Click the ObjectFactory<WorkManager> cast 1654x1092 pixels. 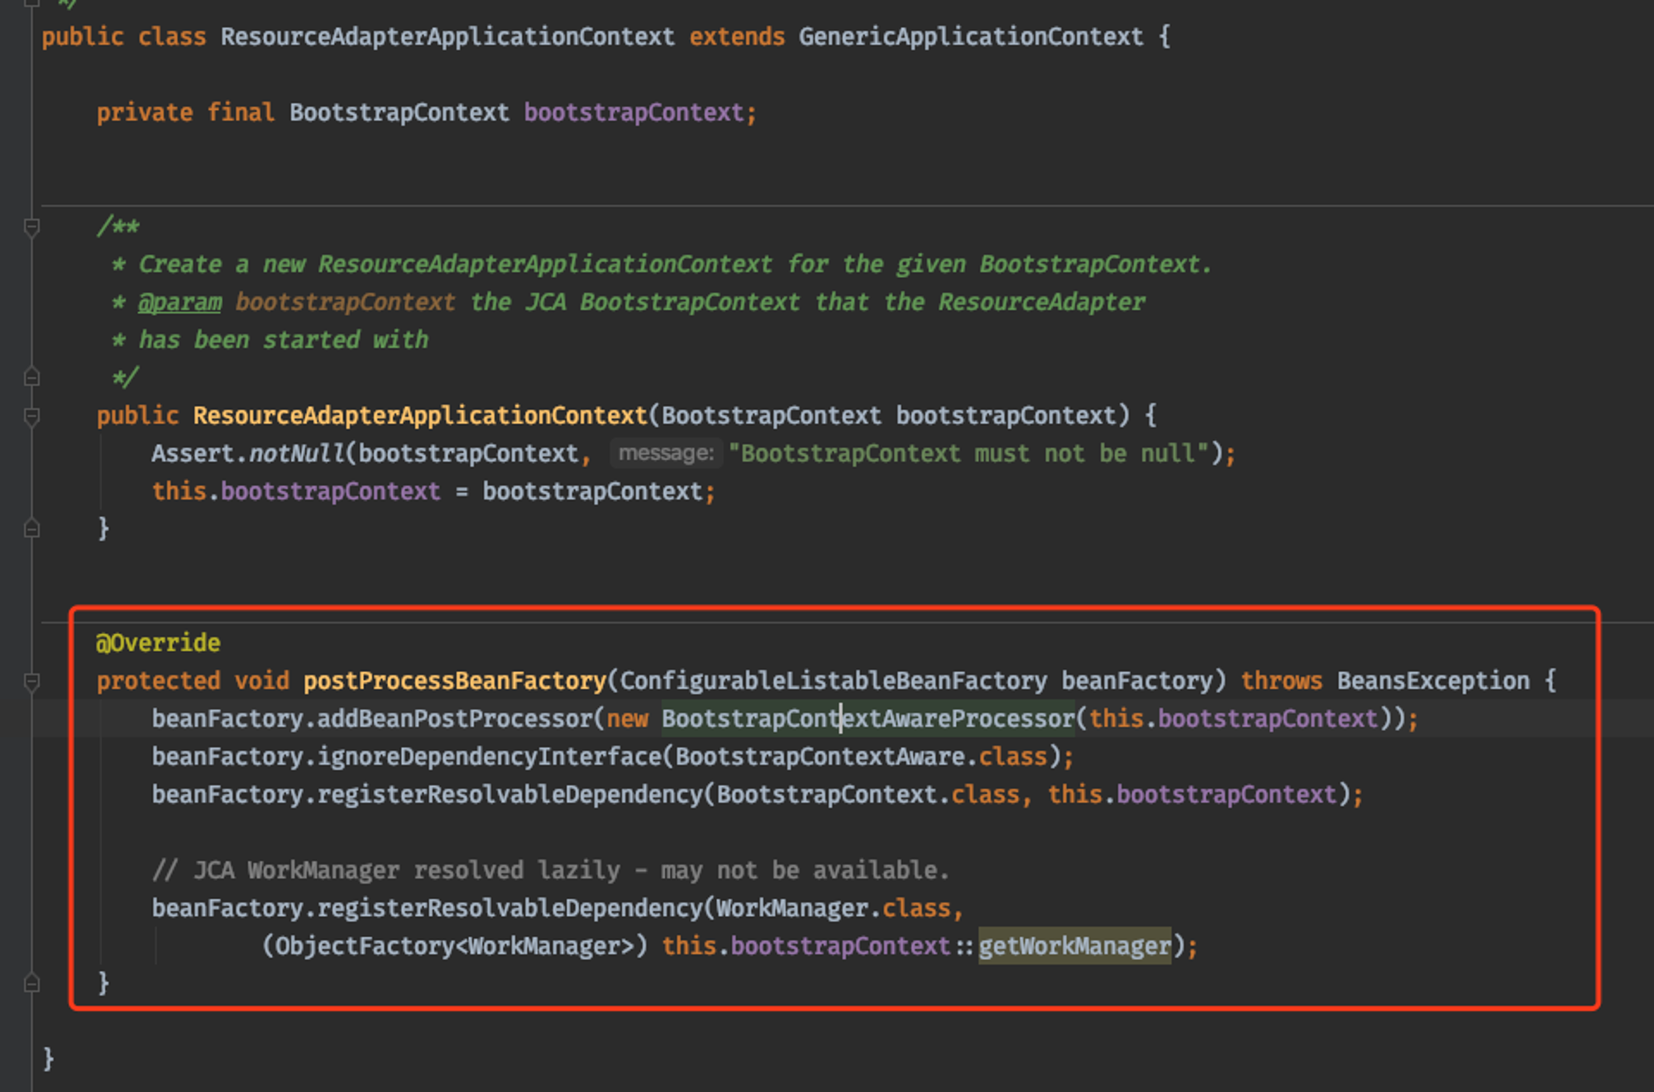coord(455,947)
